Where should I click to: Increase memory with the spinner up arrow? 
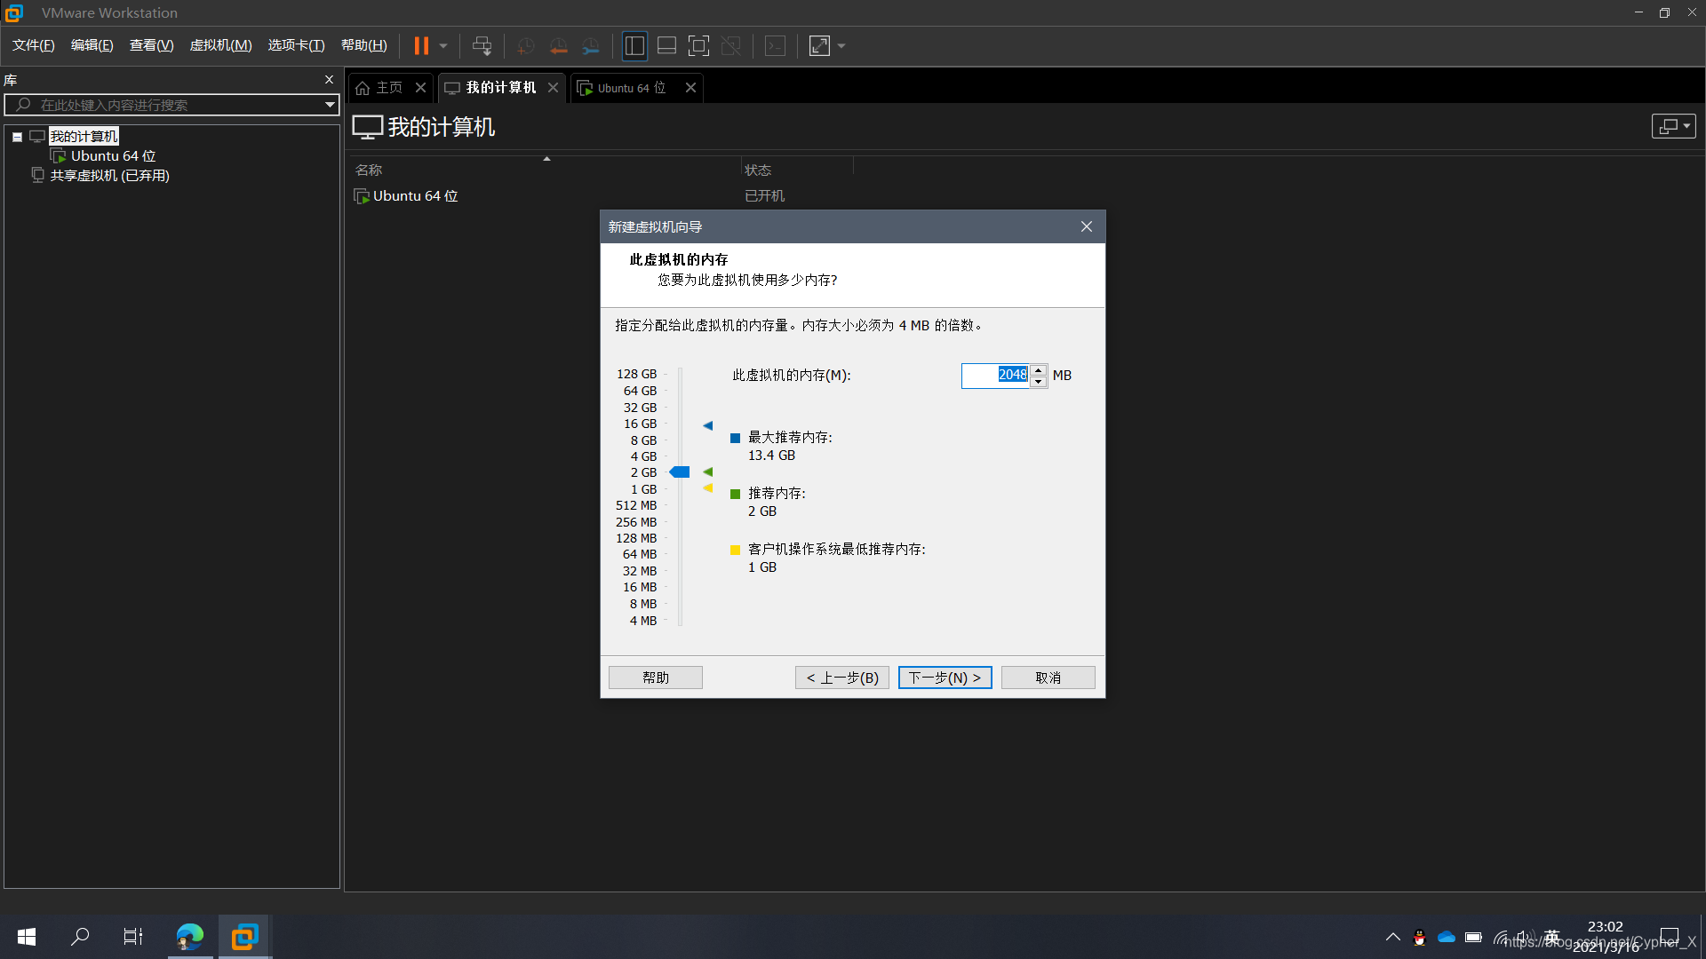tap(1039, 369)
